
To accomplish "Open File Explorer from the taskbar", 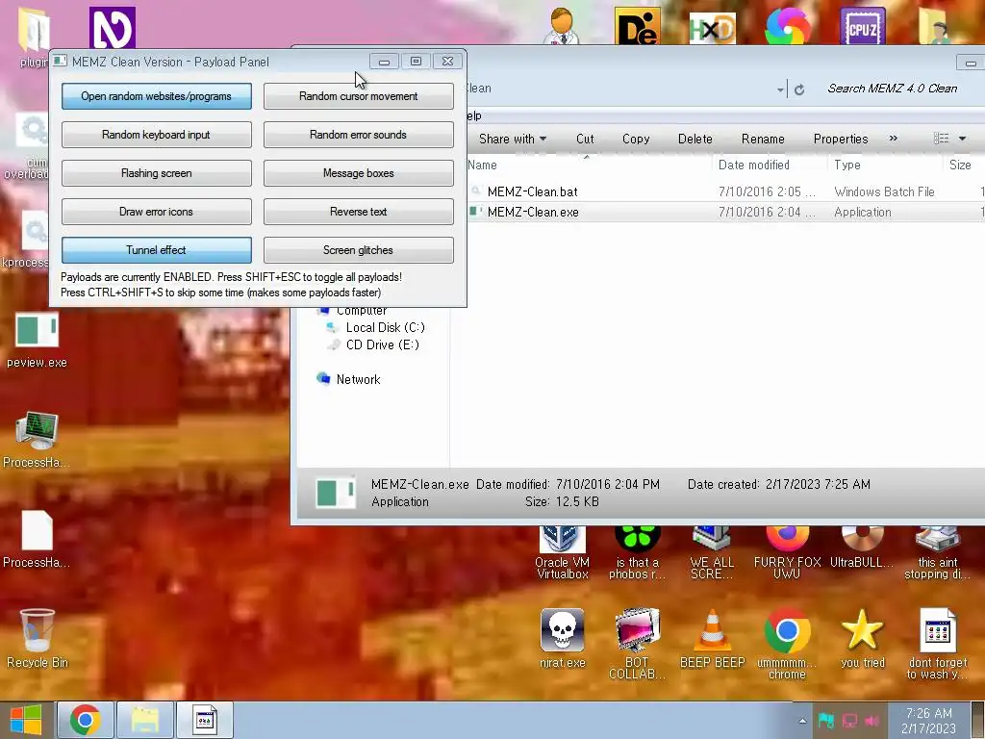I will [x=145, y=720].
